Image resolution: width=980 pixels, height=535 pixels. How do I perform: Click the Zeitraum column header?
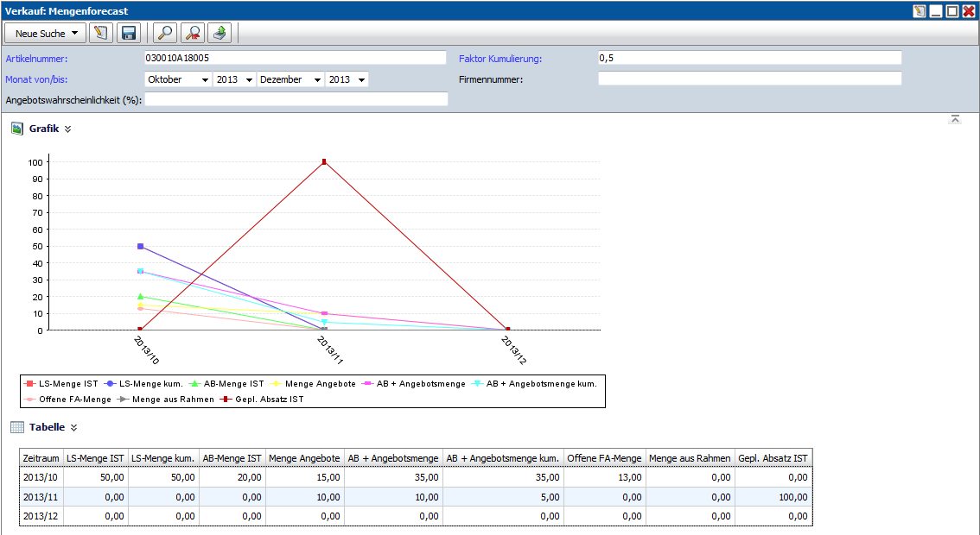[41, 458]
